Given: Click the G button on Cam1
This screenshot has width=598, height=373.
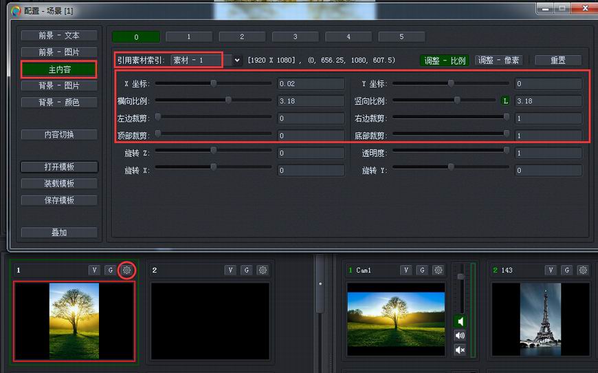Looking at the screenshot, I should click(x=422, y=270).
